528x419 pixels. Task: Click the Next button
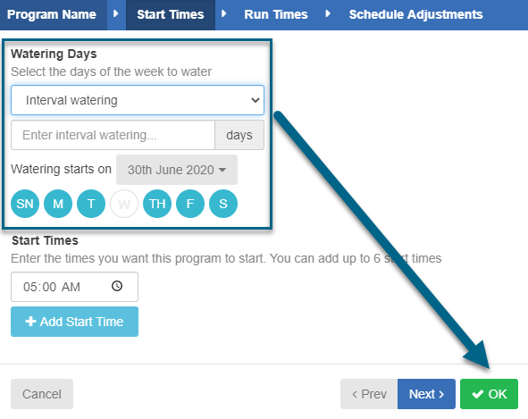pos(426,394)
